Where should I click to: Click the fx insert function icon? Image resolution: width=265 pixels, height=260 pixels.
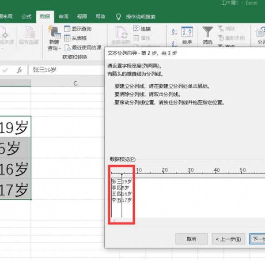tap(19, 70)
